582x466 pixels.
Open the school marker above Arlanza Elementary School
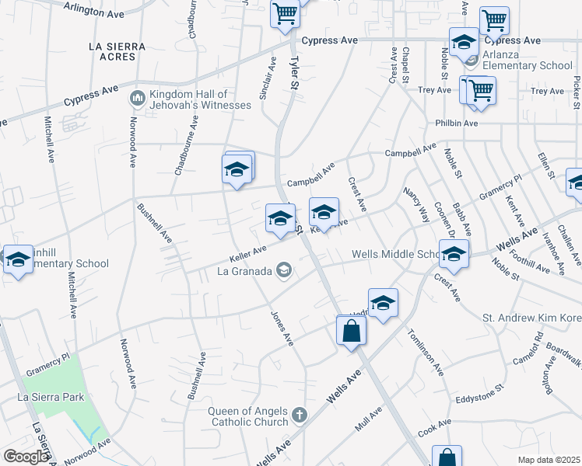coord(463,43)
